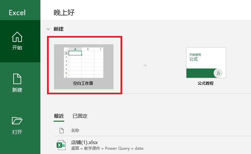Viewport: 251px width, 154px height.
Task: Click the 新建 section heading text
Action: (59, 29)
